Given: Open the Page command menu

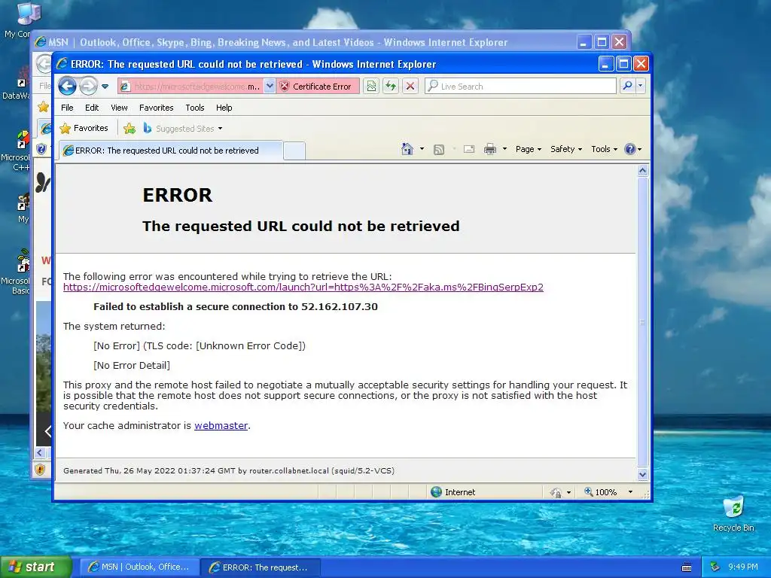Looking at the screenshot, I should click(528, 149).
